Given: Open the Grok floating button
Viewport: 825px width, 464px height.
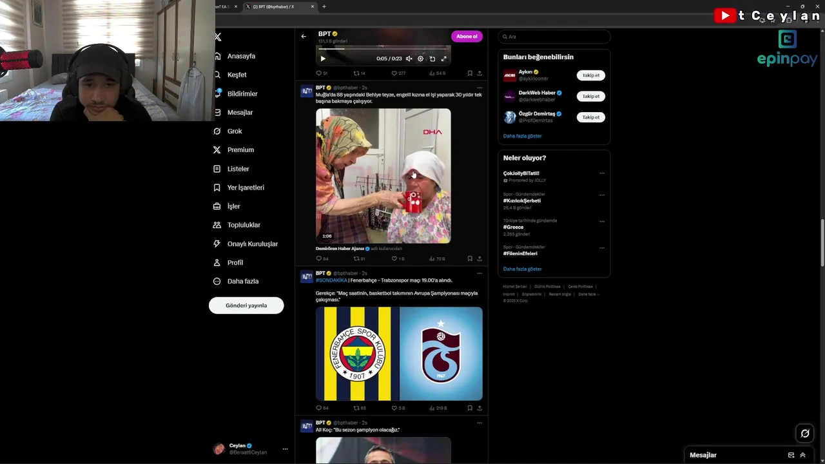Looking at the screenshot, I should tap(805, 434).
